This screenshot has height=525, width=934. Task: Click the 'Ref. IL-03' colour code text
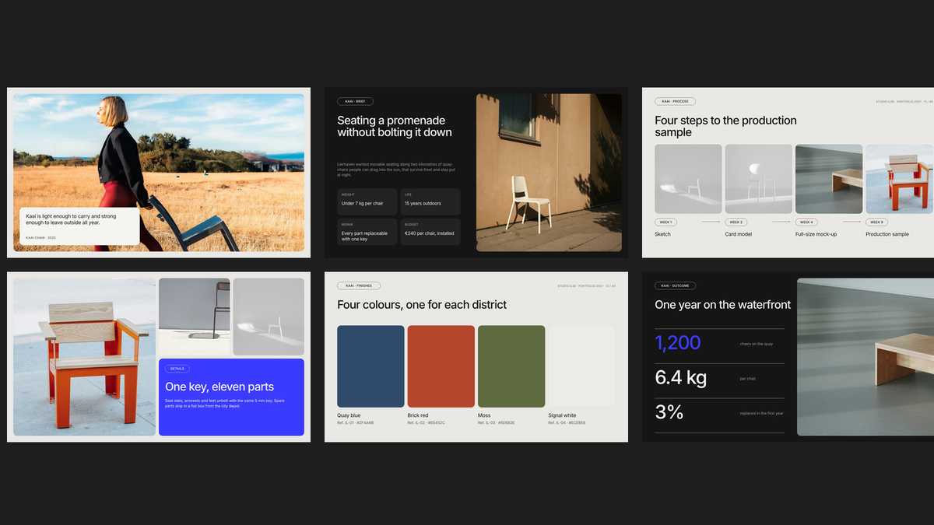497,423
